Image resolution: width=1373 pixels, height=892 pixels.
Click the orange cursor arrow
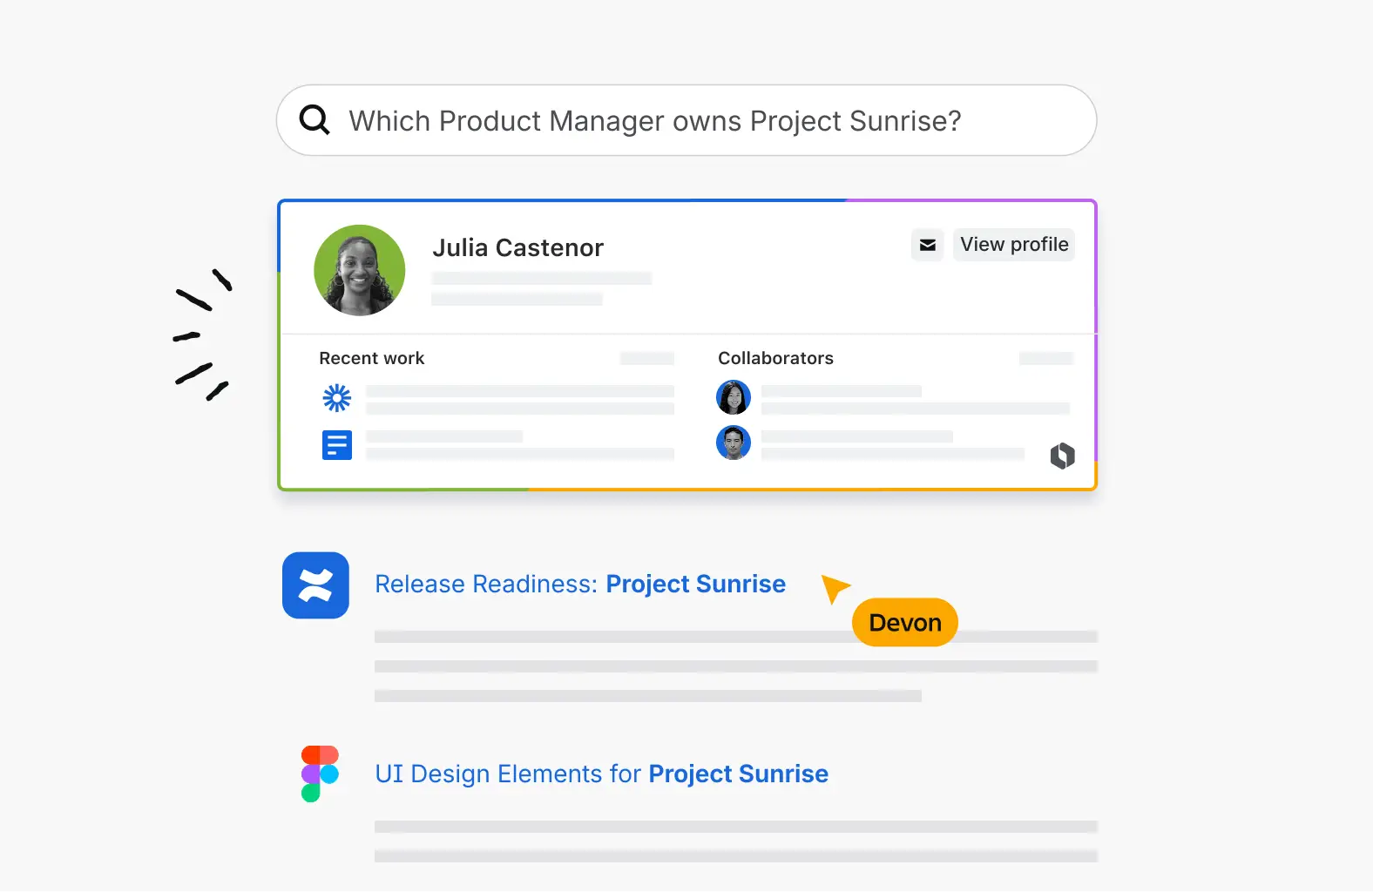(834, 587)
